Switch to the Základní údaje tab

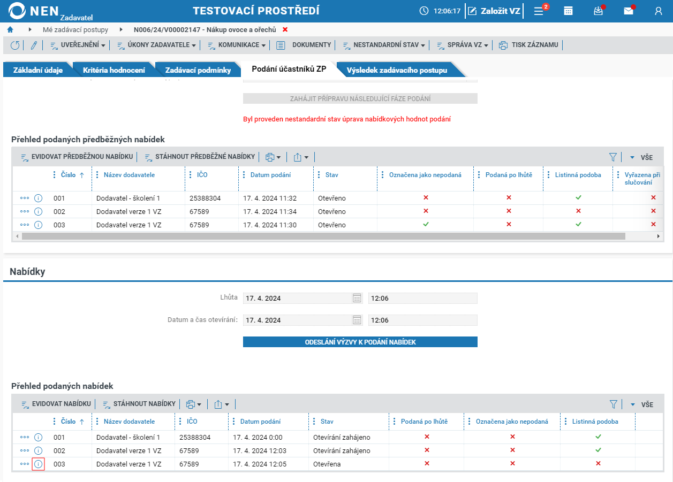pos(38,70)
